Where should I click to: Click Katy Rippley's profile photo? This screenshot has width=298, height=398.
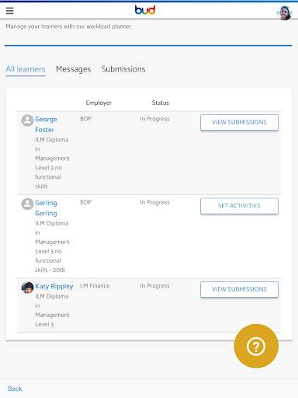coord(27,288)
